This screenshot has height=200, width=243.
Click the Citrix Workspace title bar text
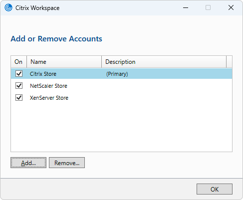(37, 8)
